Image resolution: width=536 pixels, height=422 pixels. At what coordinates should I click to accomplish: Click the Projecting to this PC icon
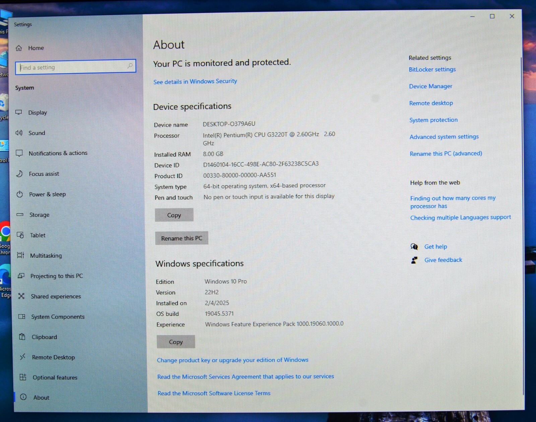[x=21, y=276]
